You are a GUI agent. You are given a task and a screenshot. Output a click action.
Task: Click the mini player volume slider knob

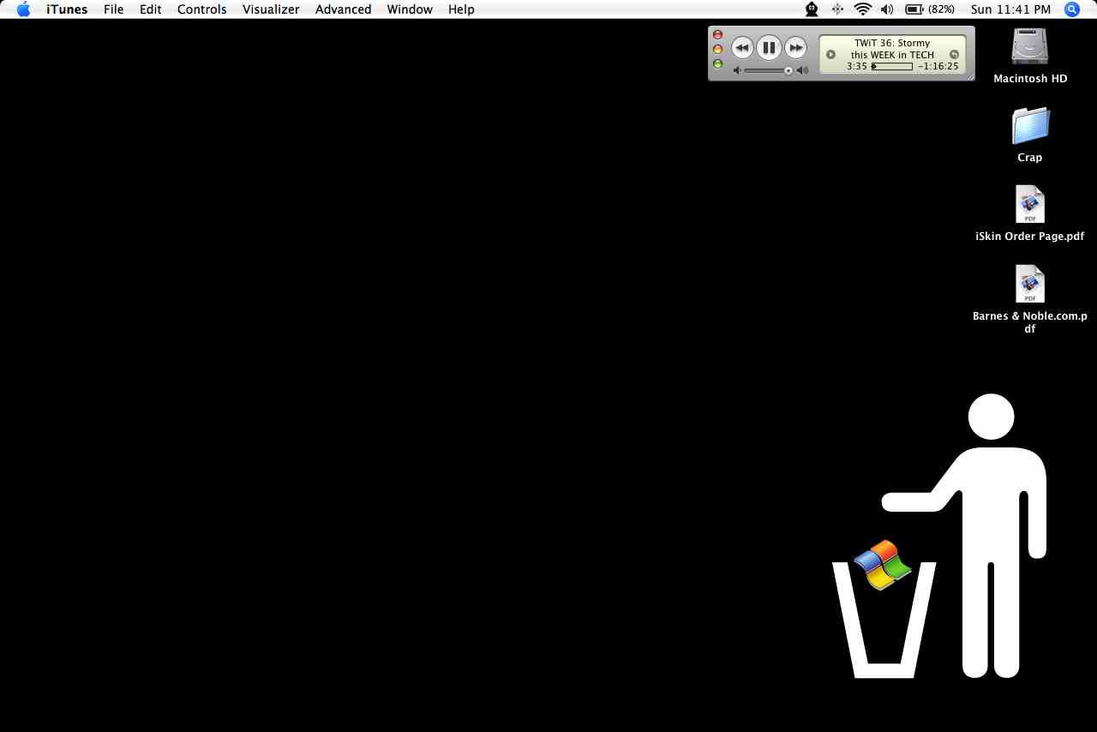788,70
